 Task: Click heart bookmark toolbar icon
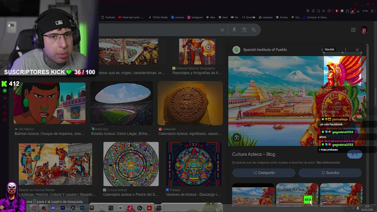[329, 11]
